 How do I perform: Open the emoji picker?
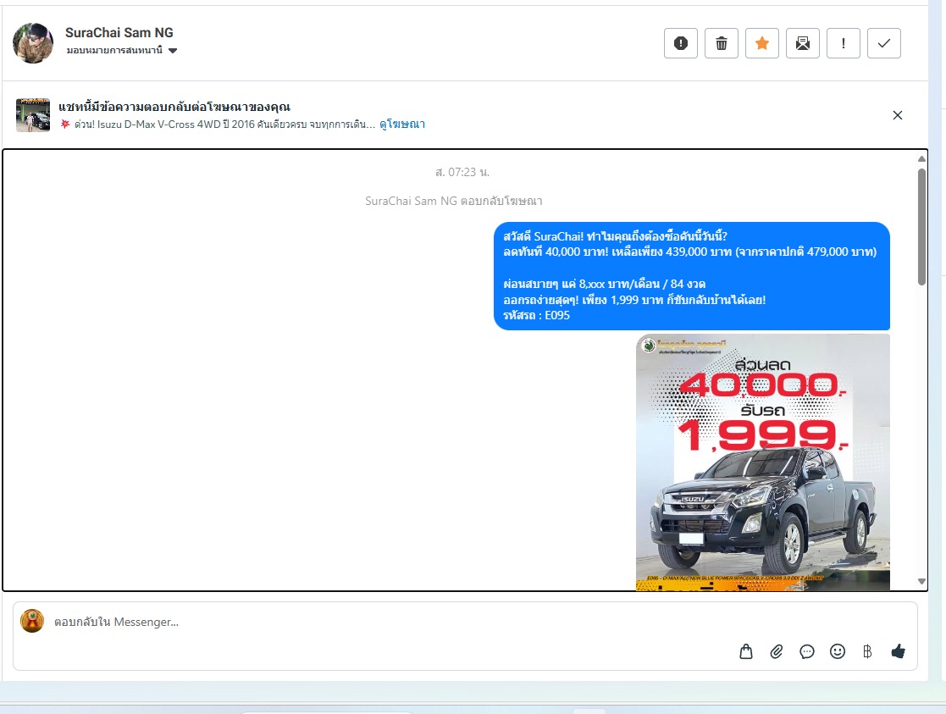(838, 651)
